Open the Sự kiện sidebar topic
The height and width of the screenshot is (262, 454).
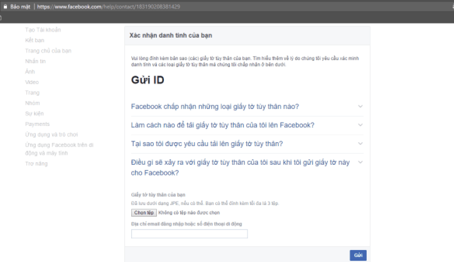point(34,113)
